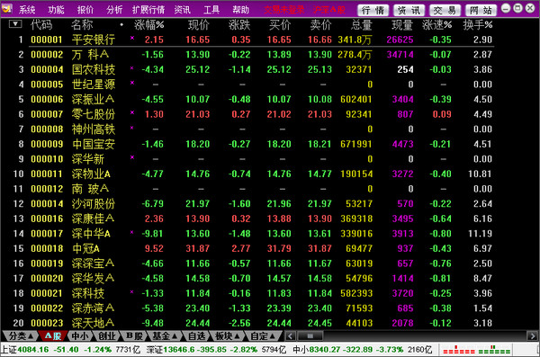Switch to the 创业 tab
The height and width of the screenshot is (357, 540).
107,335
